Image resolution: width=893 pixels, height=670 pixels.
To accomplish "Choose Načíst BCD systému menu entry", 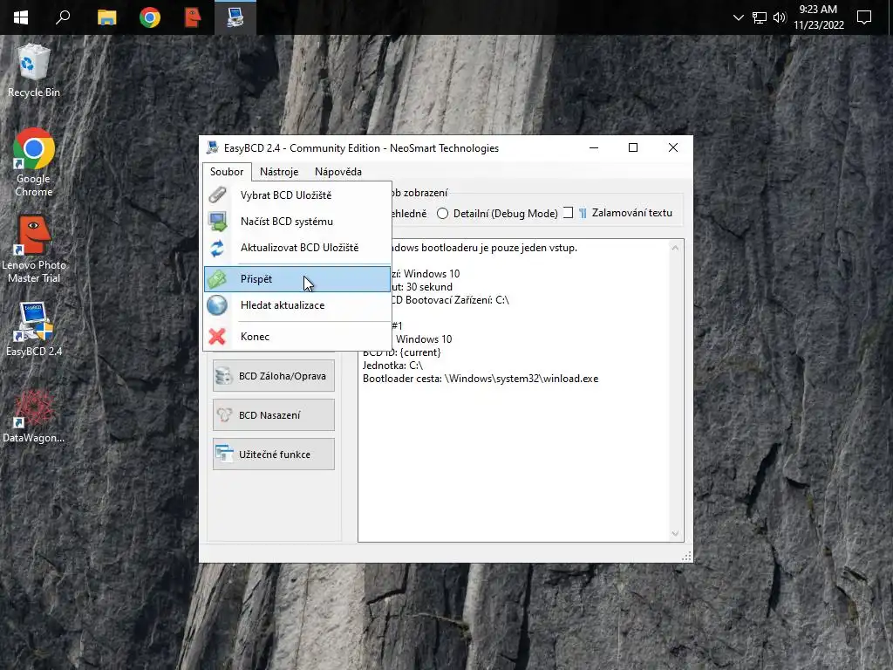I will 297,221.
